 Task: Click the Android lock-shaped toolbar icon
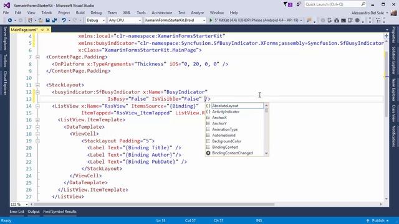click(x=337, y=20)
